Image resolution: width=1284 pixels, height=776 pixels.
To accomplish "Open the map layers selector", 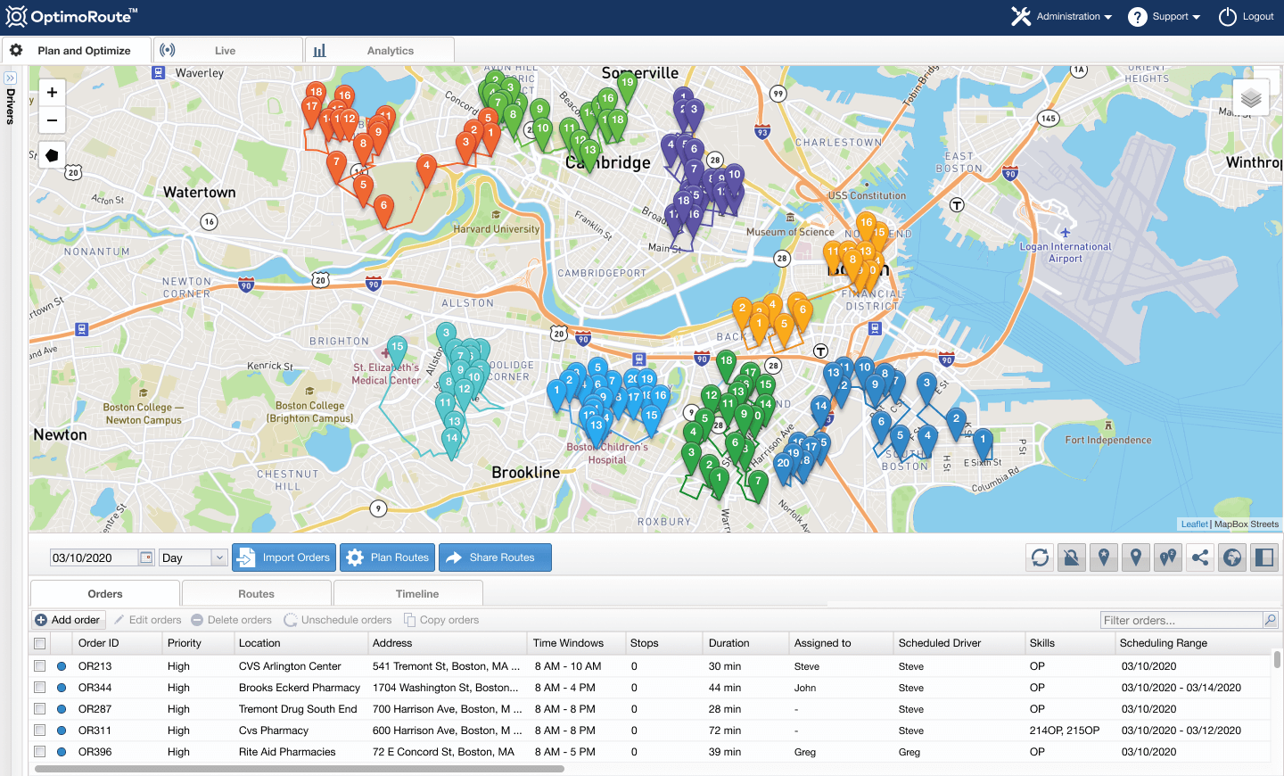I will click(x=1251, y=98).
